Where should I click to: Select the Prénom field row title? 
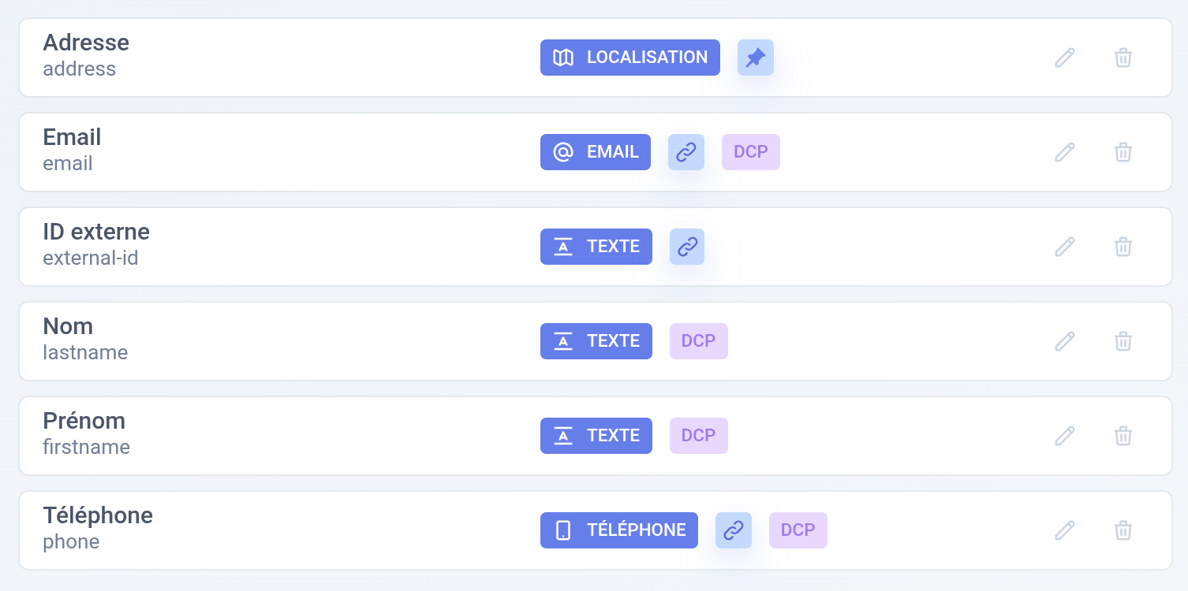pos(84,421)
